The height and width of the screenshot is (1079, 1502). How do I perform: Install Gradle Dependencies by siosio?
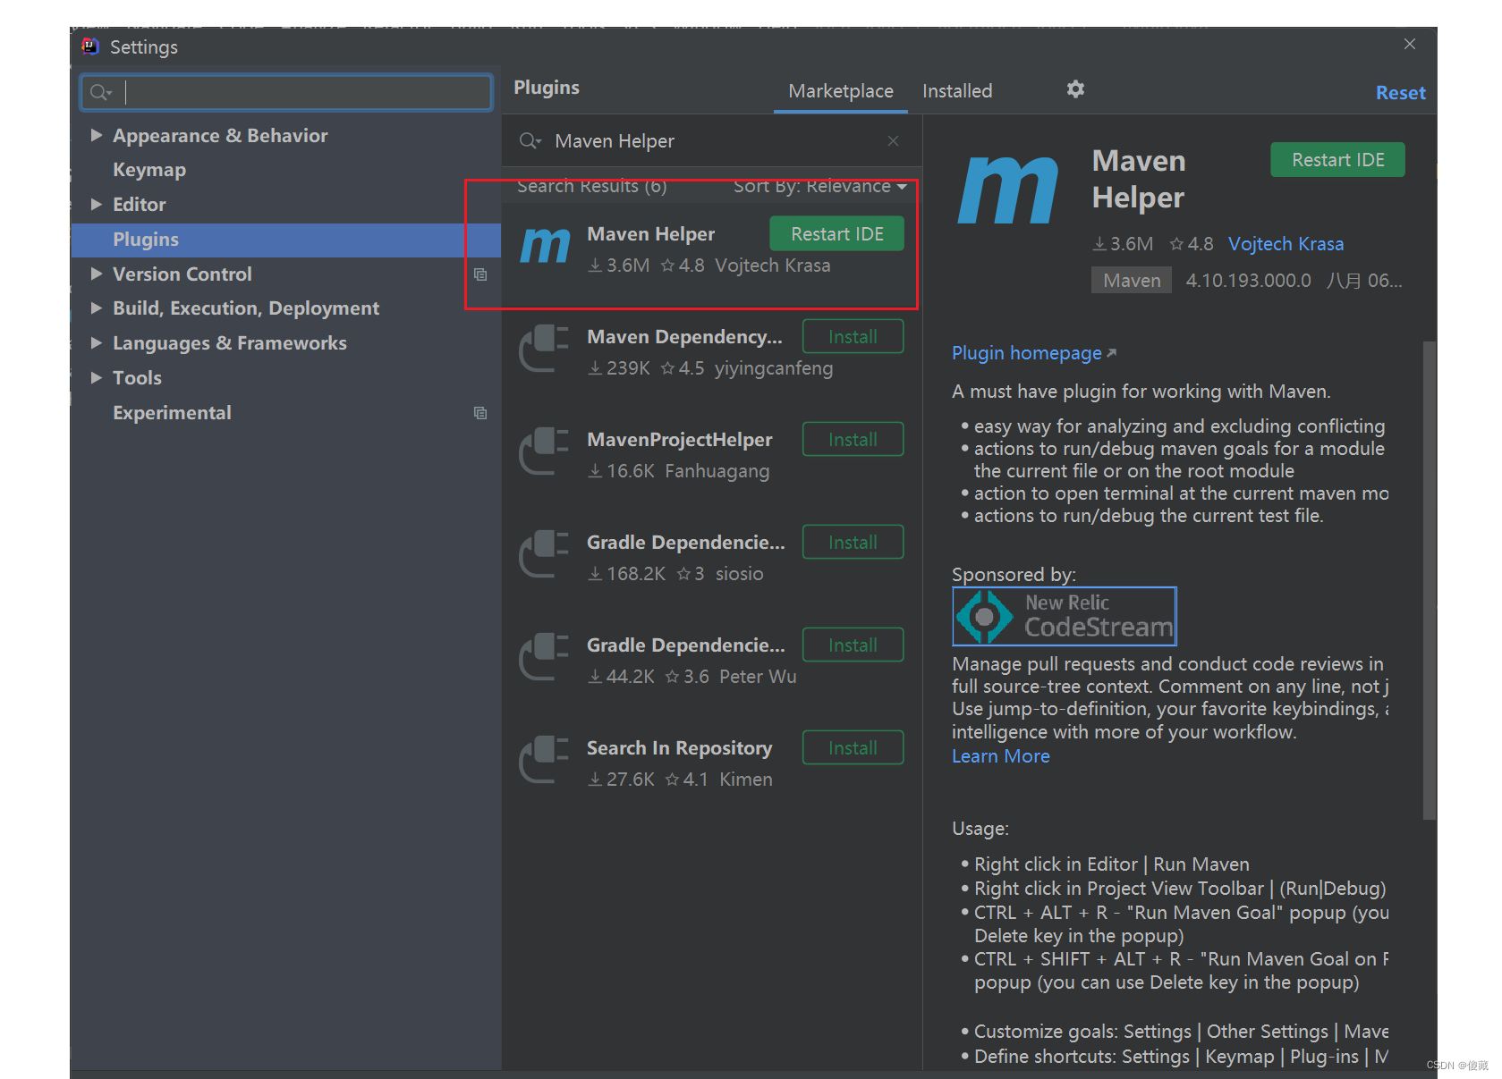853,543
